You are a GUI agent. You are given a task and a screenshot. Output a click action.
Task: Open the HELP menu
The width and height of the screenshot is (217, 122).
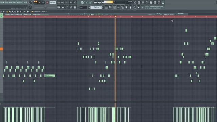[25, 2]
